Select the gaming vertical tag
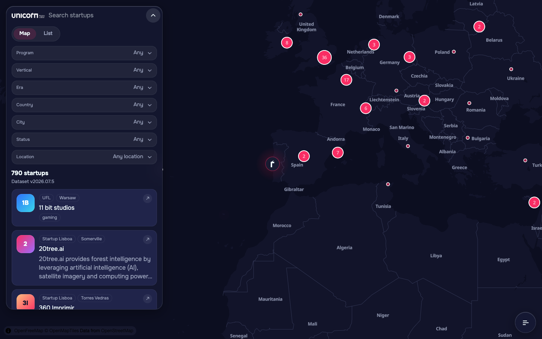This screenshot has height=339, width=542. [50, 218]
